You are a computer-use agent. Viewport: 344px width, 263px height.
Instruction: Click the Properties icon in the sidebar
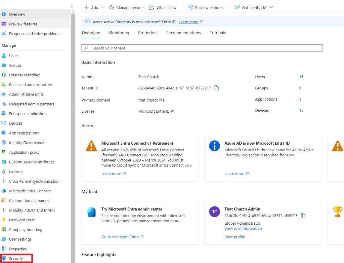tap(4, 249)
